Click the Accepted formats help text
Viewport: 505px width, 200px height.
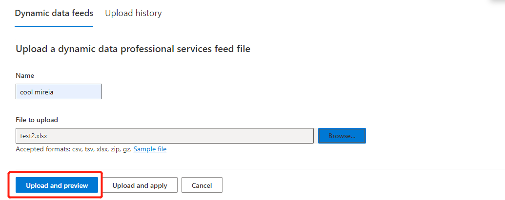74,149
